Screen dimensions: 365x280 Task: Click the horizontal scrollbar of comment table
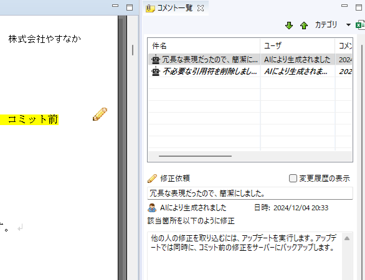[195, 156]
